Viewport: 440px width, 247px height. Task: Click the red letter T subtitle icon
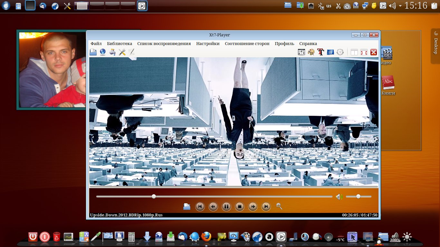[320, 52]
